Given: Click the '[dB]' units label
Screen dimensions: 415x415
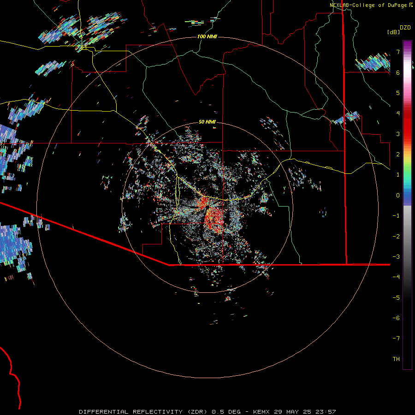Looking at the screenshot, I should [393, 32].
